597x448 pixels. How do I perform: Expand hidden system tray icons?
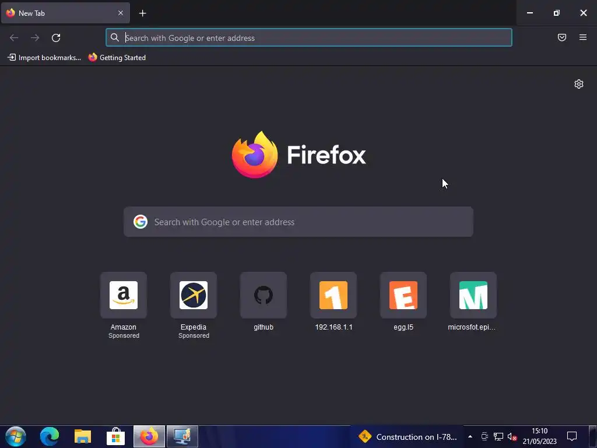click(470, 437)
